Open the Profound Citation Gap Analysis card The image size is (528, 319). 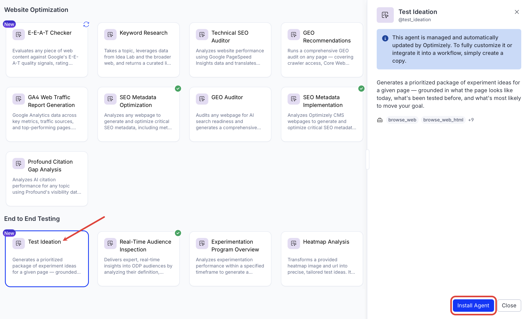47,179
